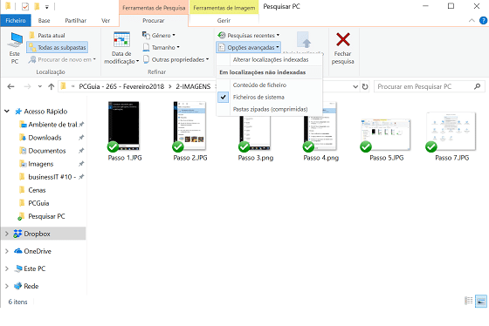
Task: Click 2-IMAGENS breadcrumb segment
Action: [x=193, y=86]
